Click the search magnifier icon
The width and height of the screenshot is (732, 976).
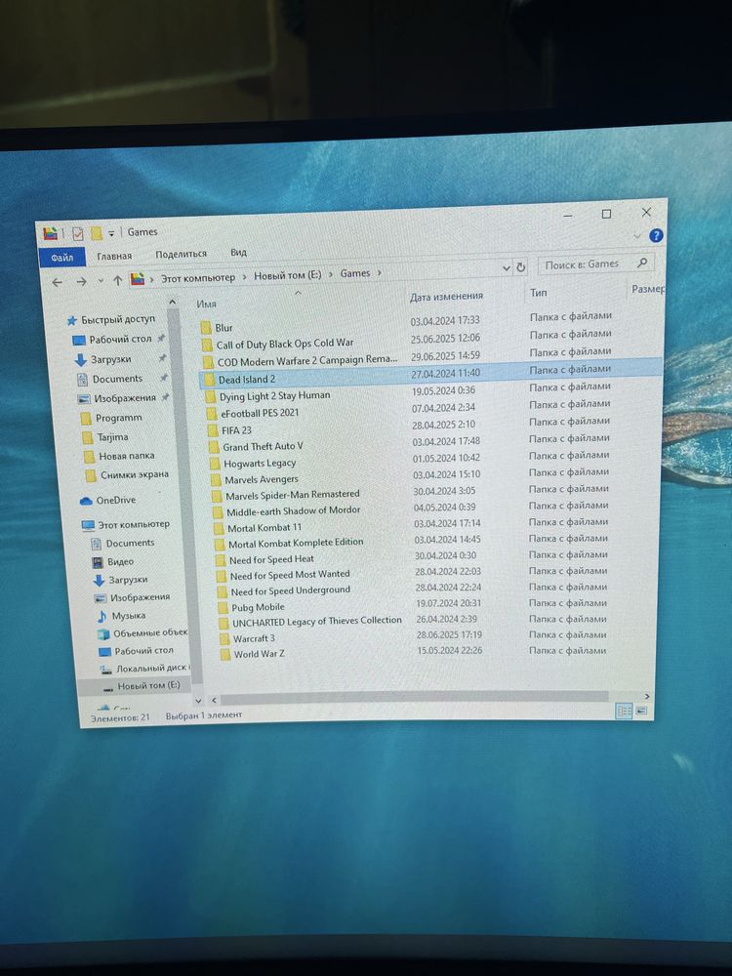[x=642, y=263]
